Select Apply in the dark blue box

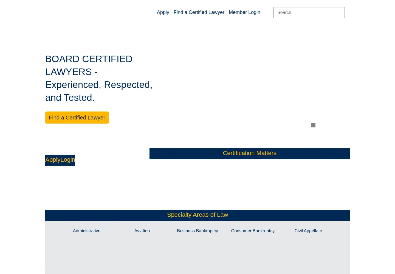click(53, 160)
